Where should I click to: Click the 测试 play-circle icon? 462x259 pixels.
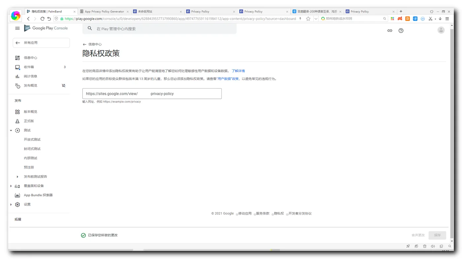click(17, 130)
